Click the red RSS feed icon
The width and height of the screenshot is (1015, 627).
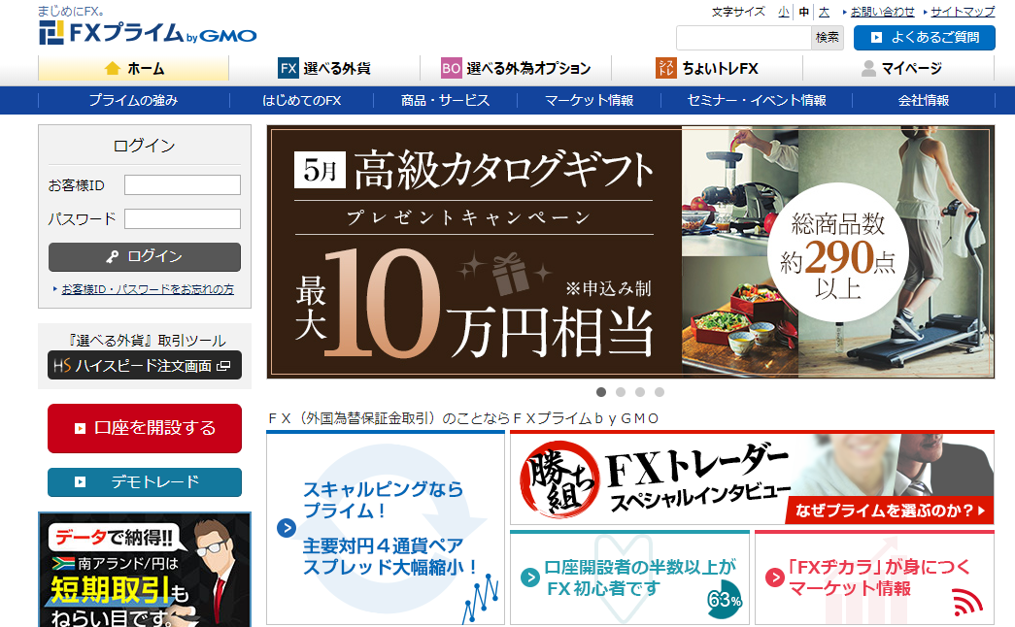click(x=968, y=602)
